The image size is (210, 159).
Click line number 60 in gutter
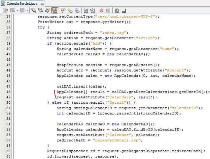tap(8, 156)
